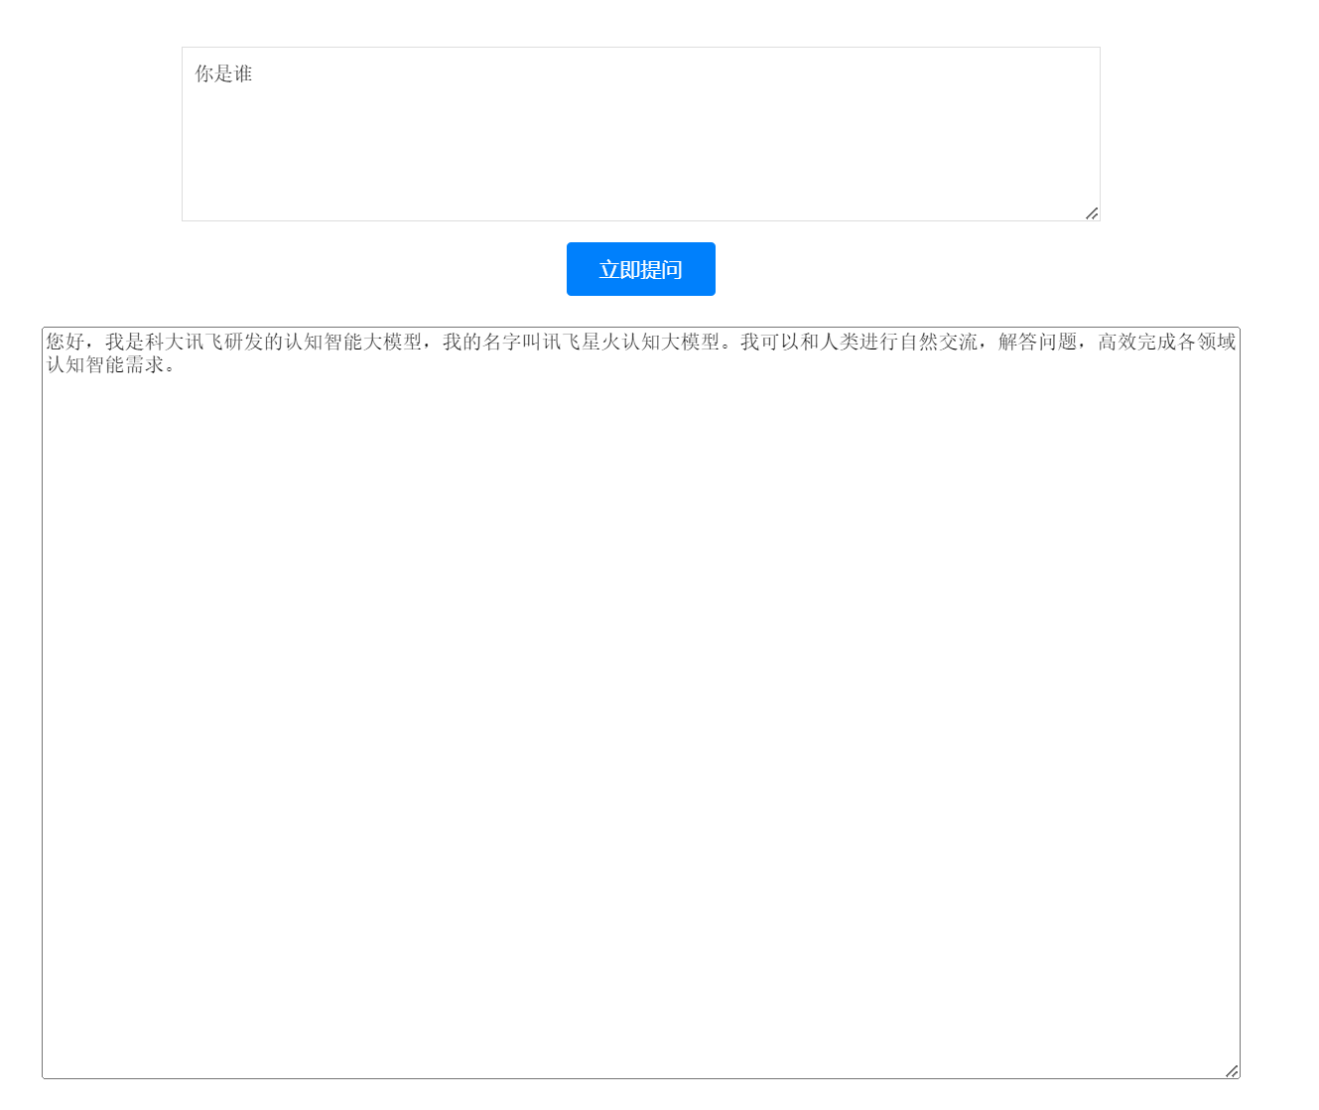Grab the question box resize handle

[1092, 212]
